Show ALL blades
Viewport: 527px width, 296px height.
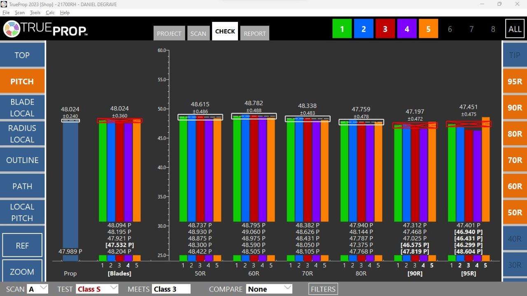point(515,29)
